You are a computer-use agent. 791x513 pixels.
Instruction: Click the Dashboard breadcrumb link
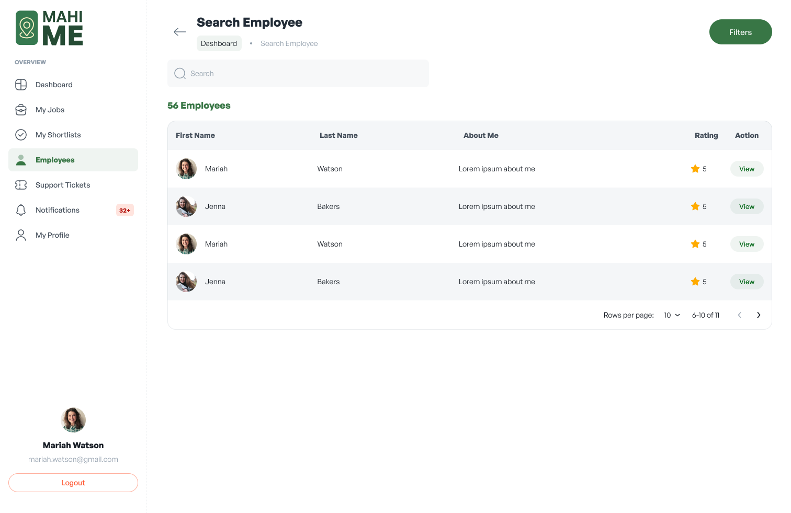[219, 43]
